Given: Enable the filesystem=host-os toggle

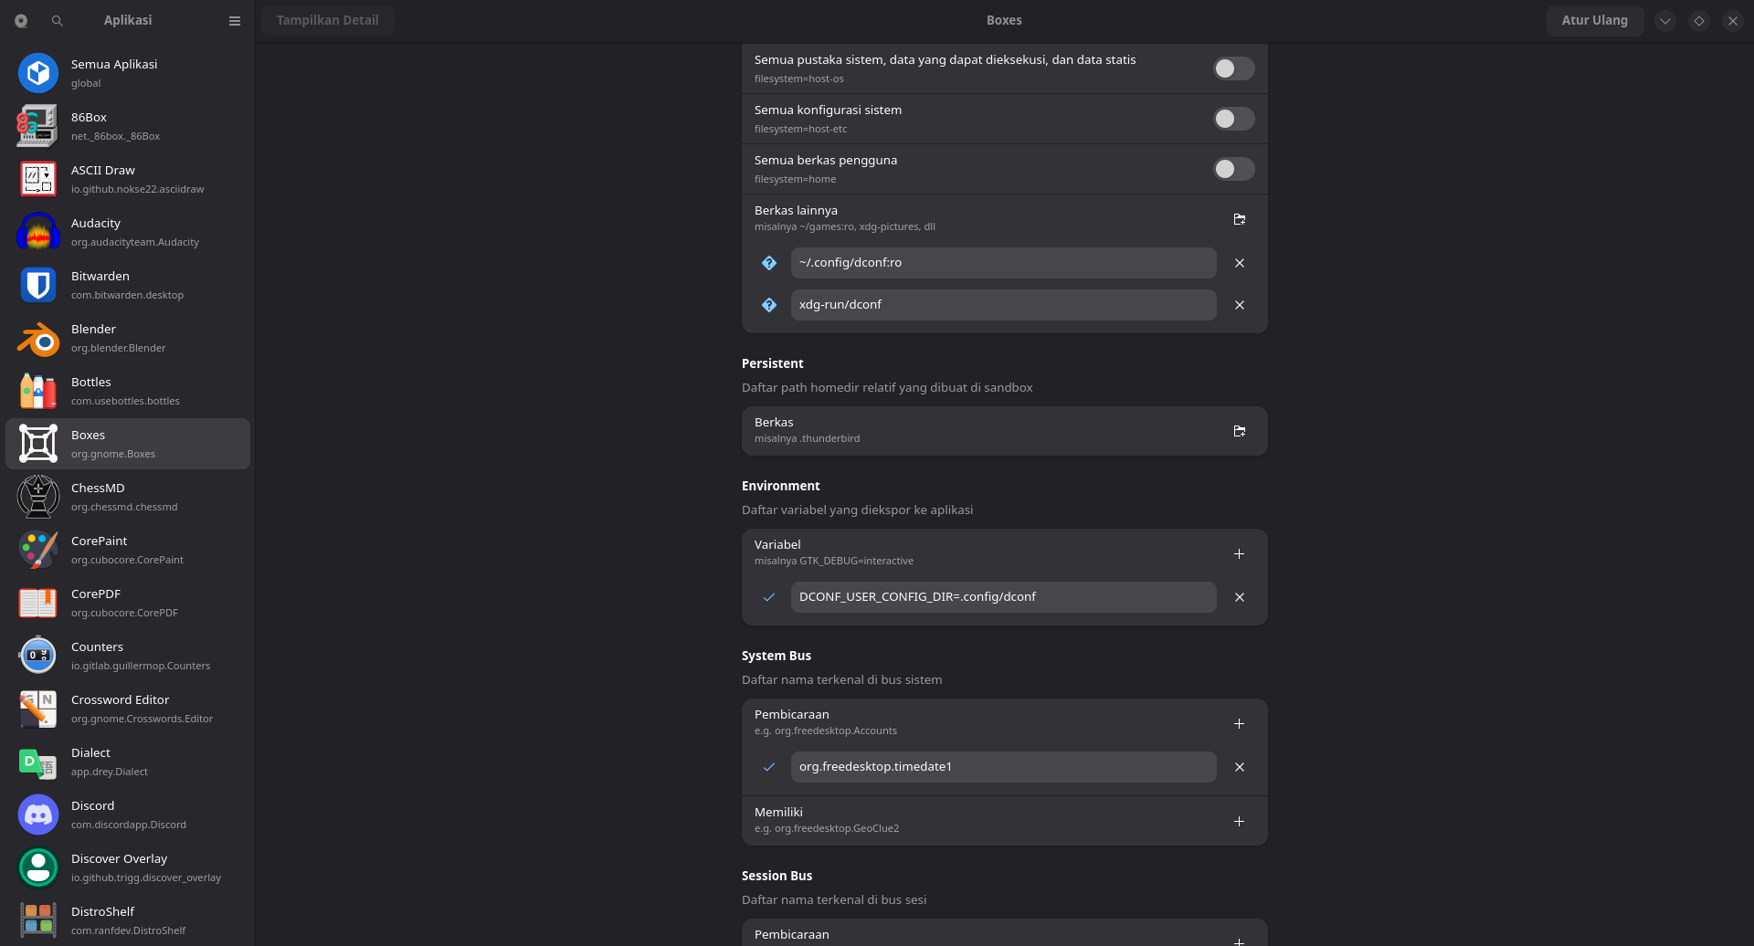Looking at the screenshot, I should coord(1233,68).
